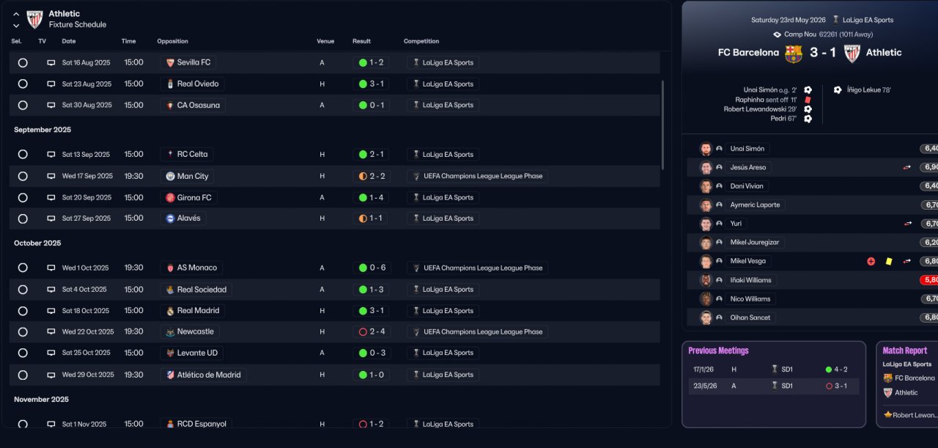The height and width of the screenshot is (448, 938).
Task: Select the 17/1/26 previous meeting row
Action: tap(774, 370)
